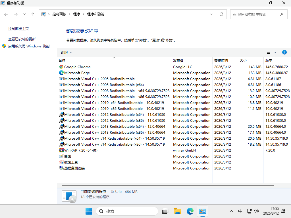The width and height of the screenshot is (291, 218).
Task: Click the up-directory arrow in navigation
Action: pos(33,14)
